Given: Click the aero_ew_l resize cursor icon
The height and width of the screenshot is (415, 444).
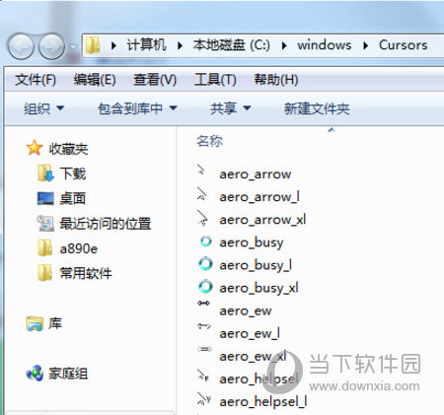Looking at the screenshot, I should coord(204,326).
